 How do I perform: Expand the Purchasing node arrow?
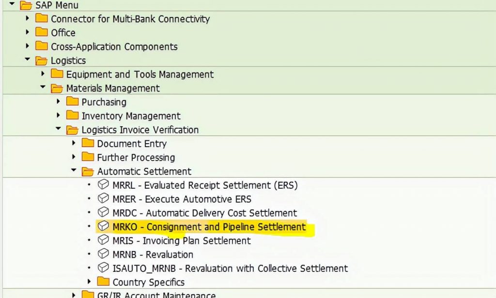58,102
